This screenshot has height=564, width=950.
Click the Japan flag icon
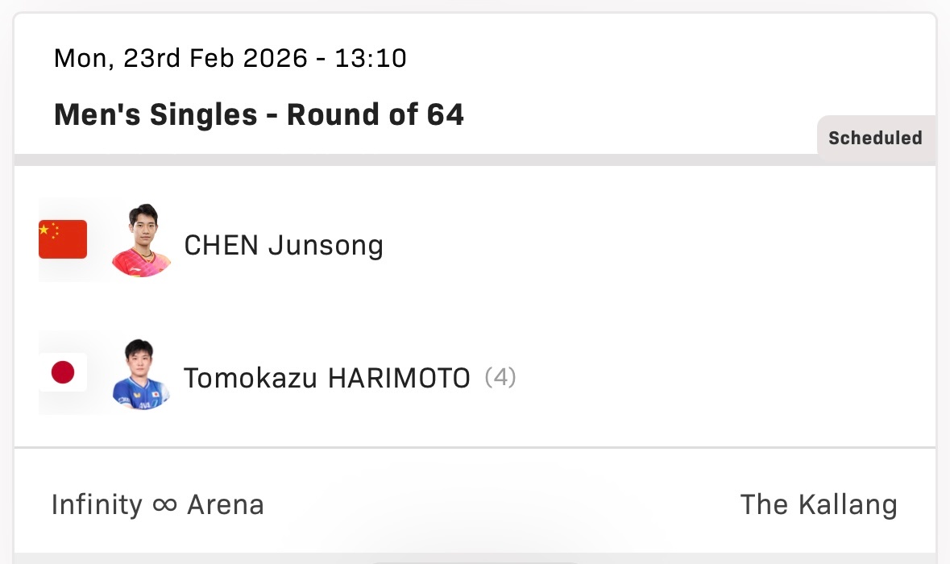point(63,372)
